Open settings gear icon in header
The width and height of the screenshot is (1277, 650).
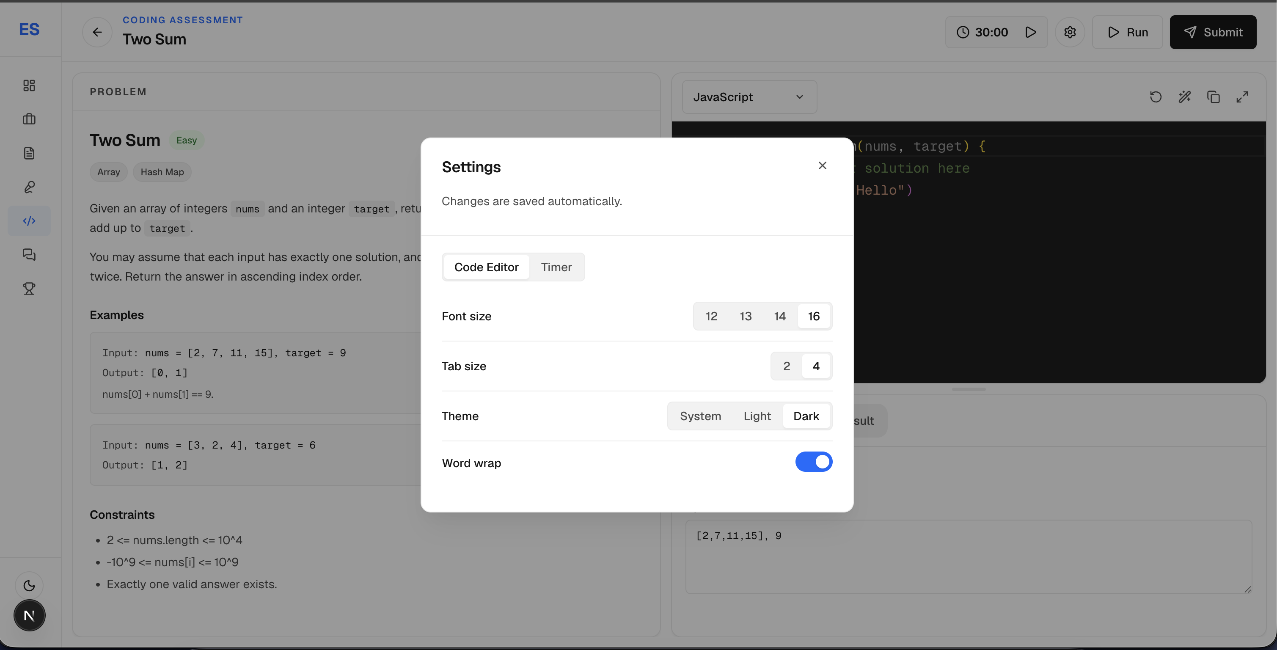tap(1070, 32)
